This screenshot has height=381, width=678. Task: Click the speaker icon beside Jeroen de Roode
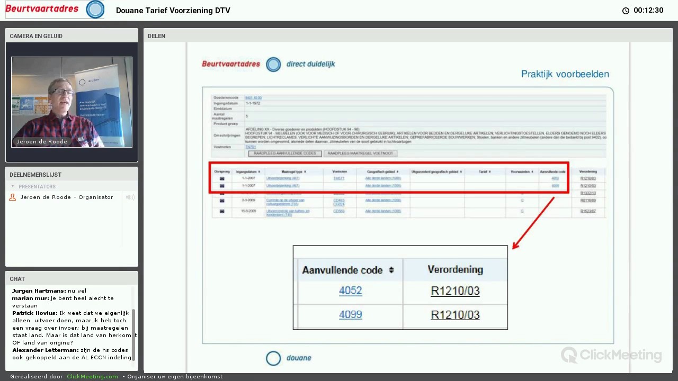pyautogui.click(x=129, y=197)
